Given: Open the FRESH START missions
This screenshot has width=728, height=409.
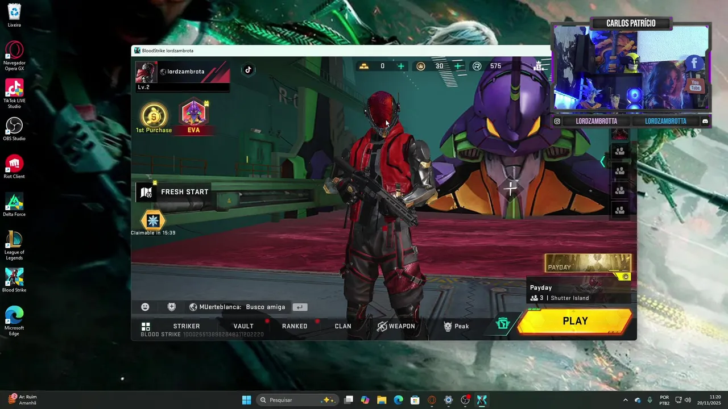Looking at the screenshot, I should [174, 192].
